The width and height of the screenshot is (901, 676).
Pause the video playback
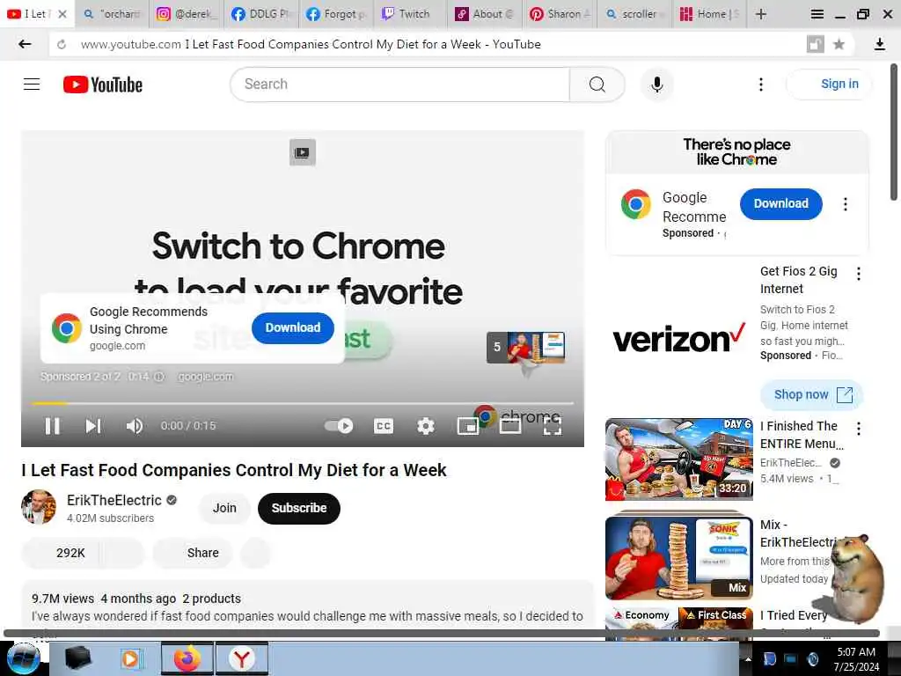(x=52, y=426)
